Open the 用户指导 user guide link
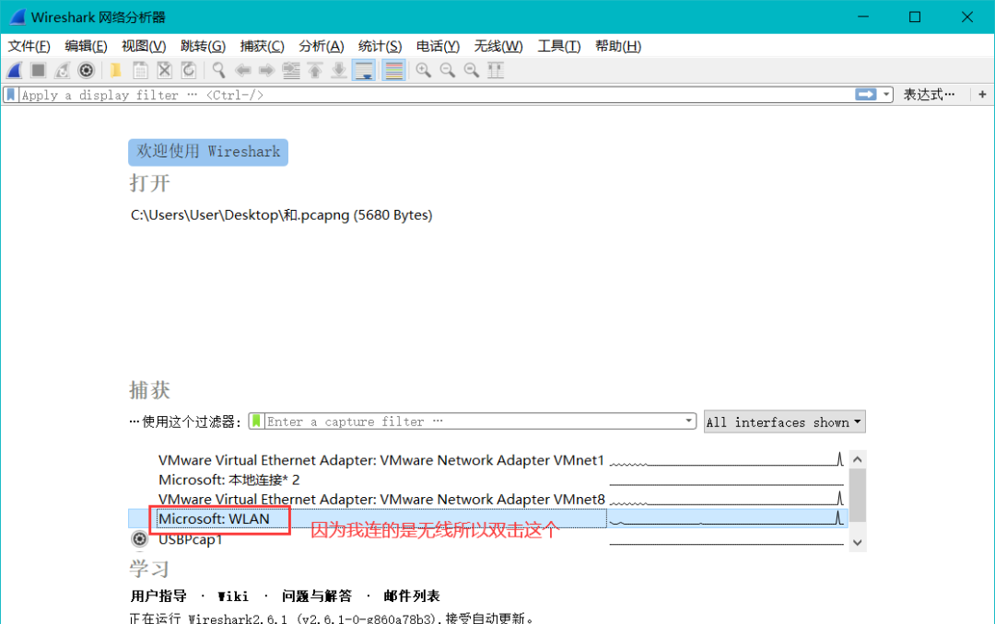 tap(158, 596)
